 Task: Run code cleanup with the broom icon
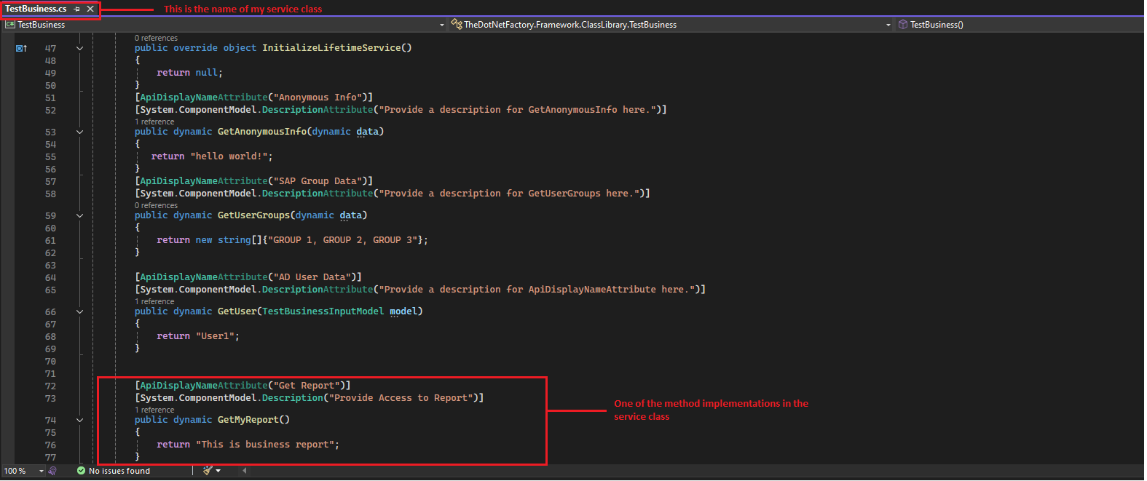point(208,471)
